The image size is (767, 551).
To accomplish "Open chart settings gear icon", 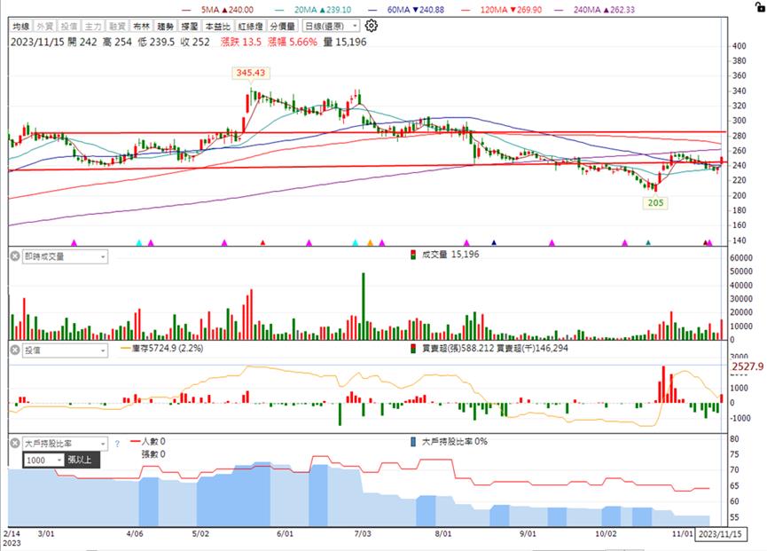I will tap(372, 26).
